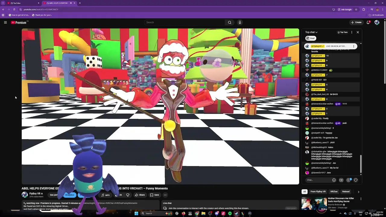Click the Analytics button
The height and width of the screenshot is (217, 386).
pyautogui.click(x=70, y=195)
